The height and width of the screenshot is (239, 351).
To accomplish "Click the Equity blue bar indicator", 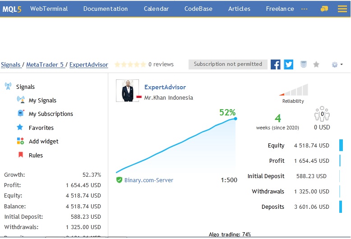I will pos(341,145).
